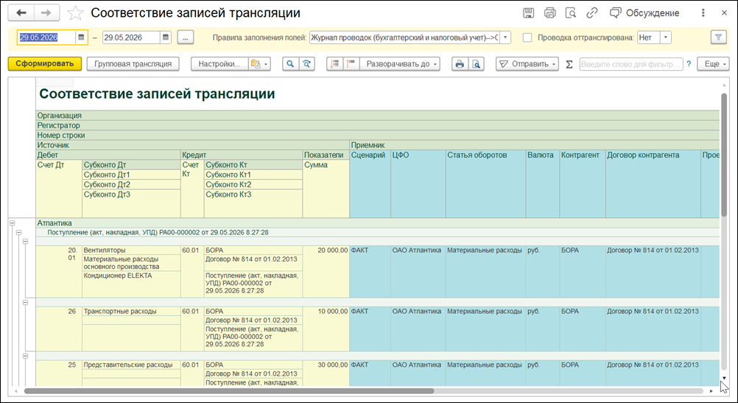Image resolution: width=738 pixels, height=403 pixels.
Task: Open the Еще menu
Action: [x=713, y=64]
